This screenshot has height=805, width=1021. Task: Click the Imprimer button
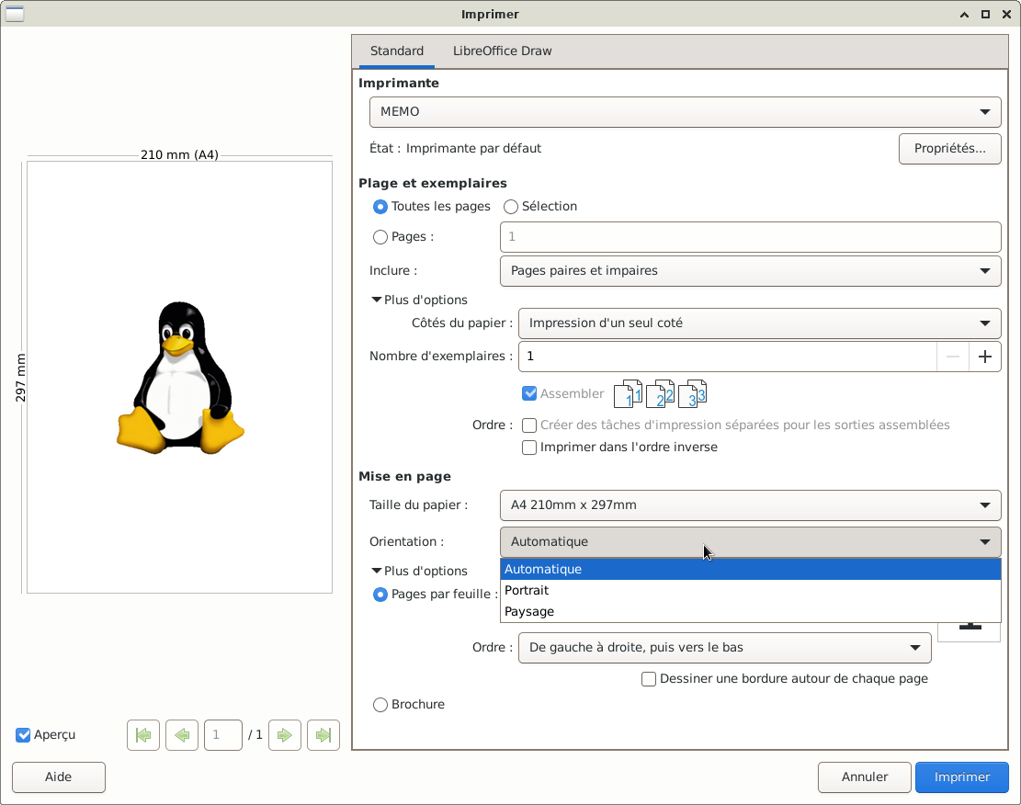(x=962, y=777)
